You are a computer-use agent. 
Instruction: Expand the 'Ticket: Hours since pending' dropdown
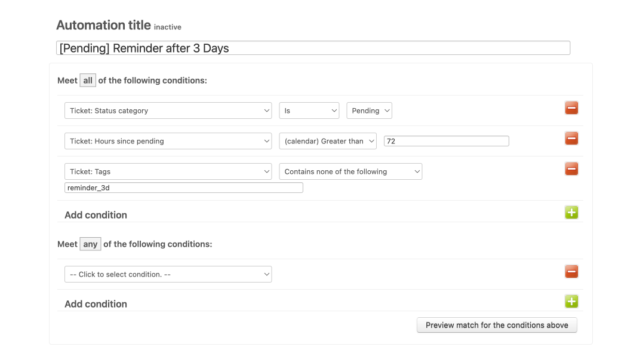(x=168, y=141)
